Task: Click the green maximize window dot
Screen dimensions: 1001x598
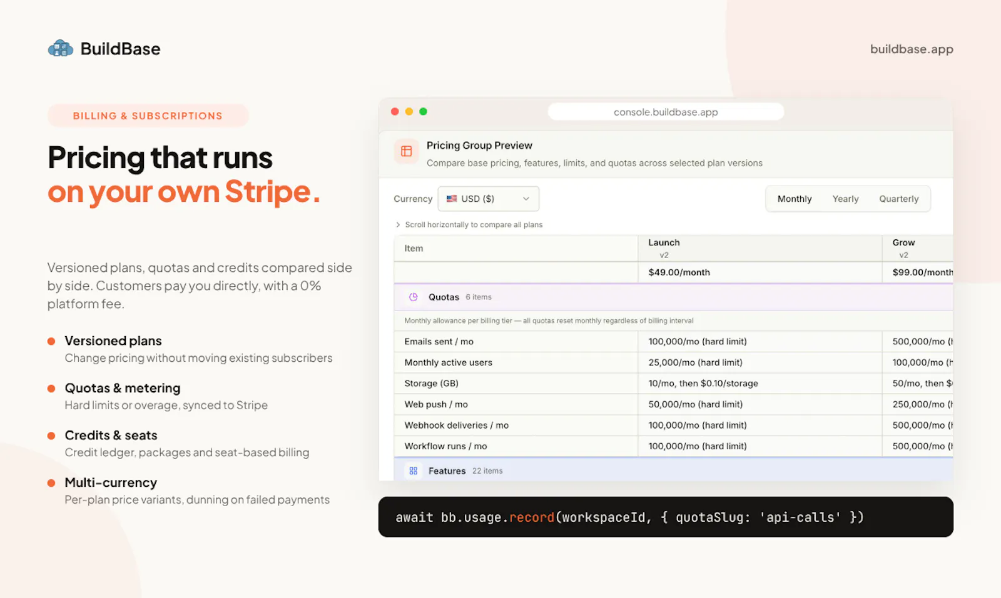Action: point(423,111)
